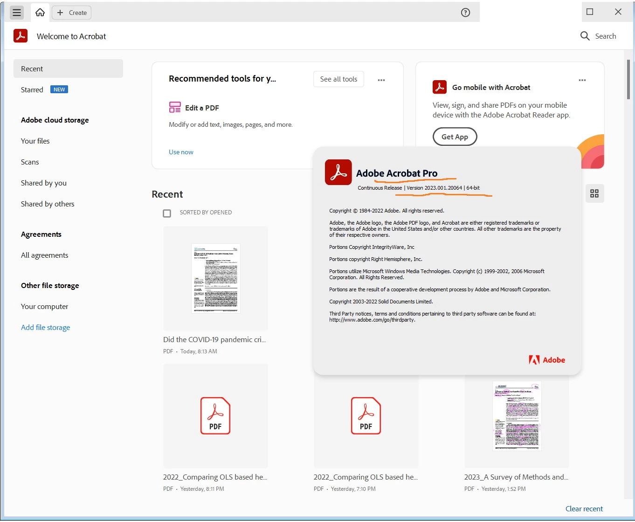Click the vertical scrollbar thumb

click(628, 79)
